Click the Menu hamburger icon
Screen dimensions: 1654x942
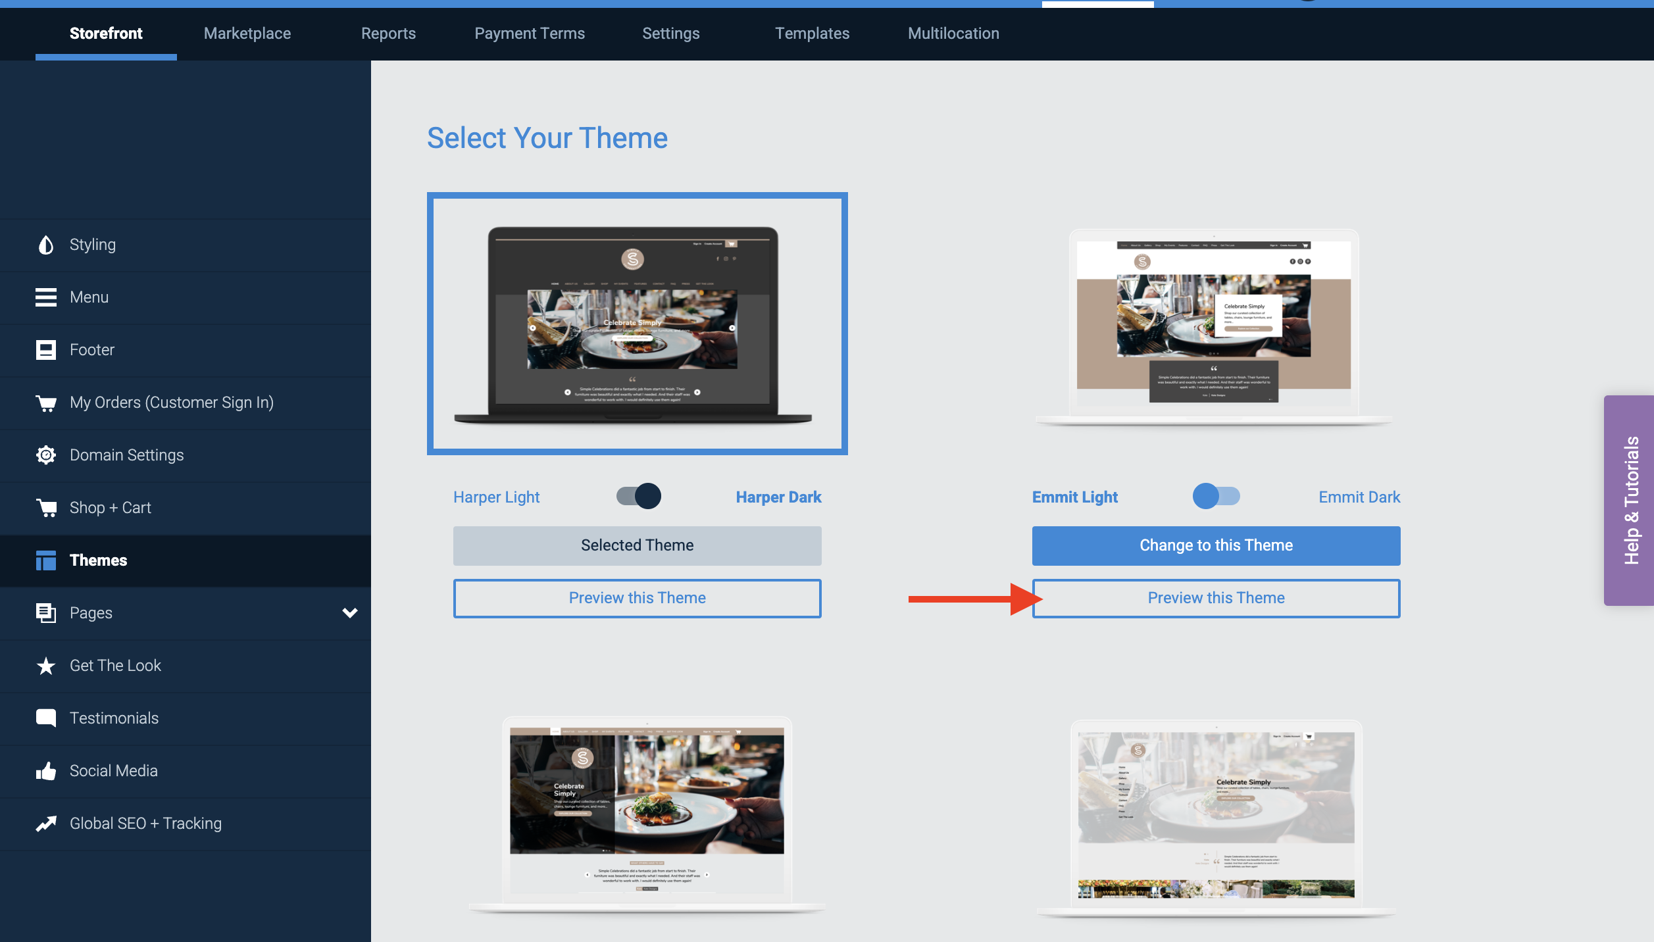click(x=45, y=297)
